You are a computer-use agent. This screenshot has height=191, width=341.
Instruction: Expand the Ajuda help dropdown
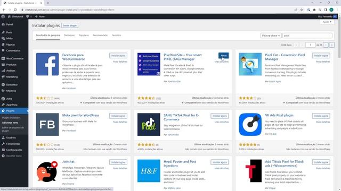tap(327, 22)
